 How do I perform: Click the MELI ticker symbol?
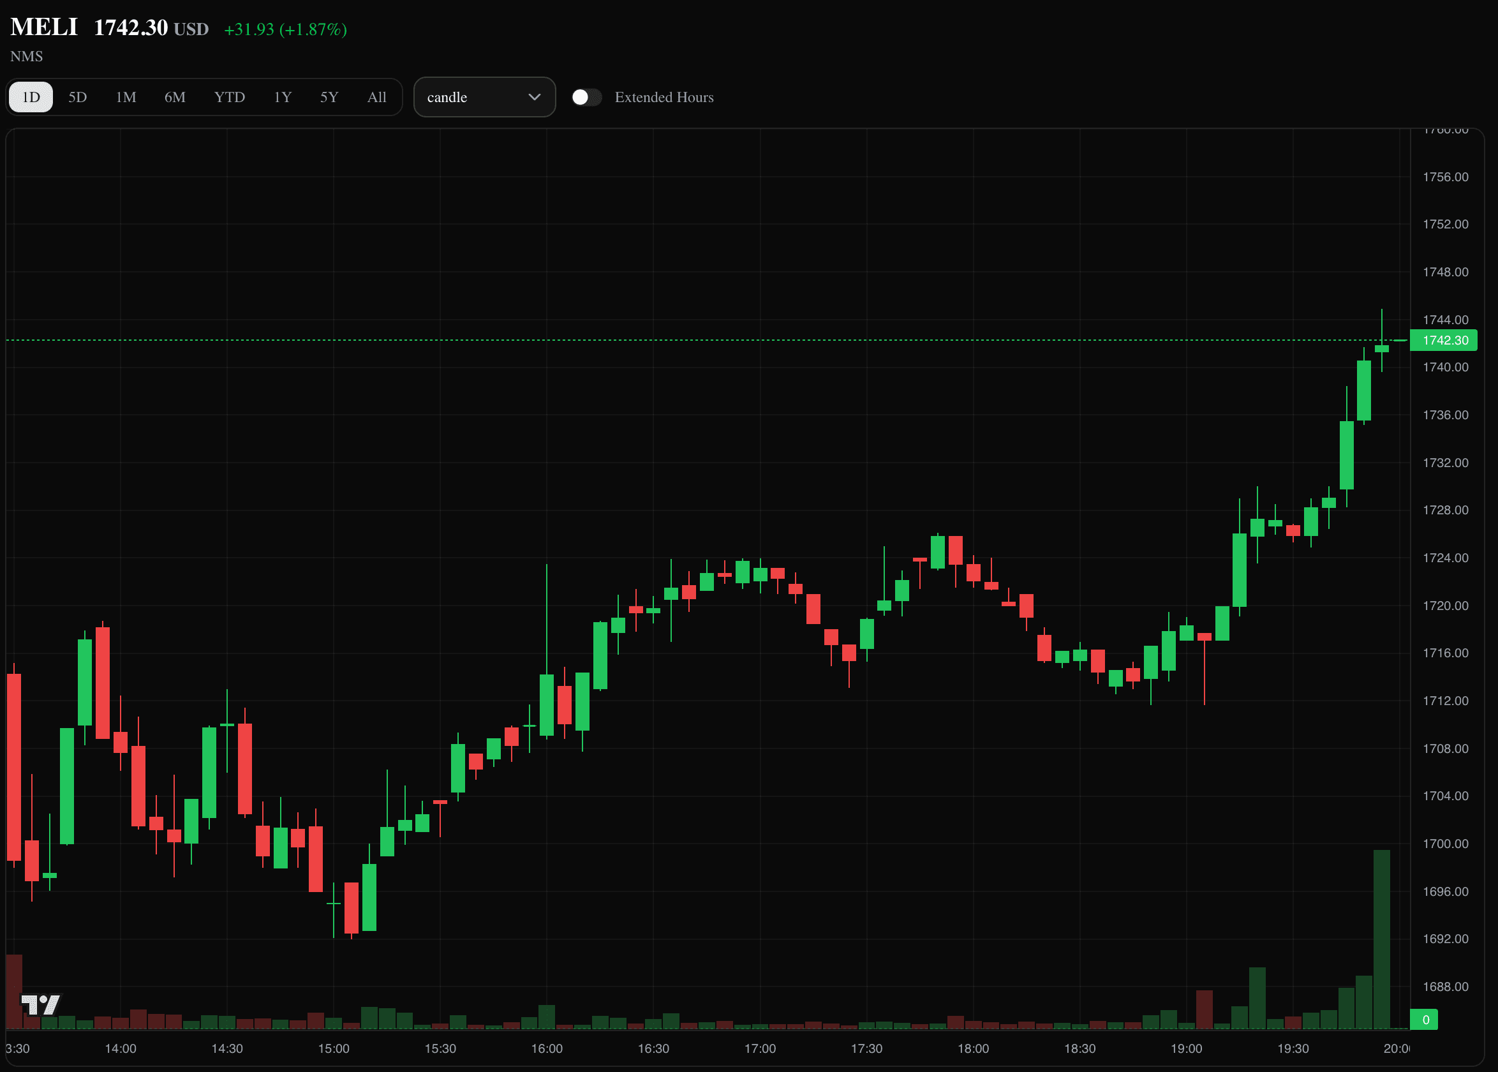(x=44, y=27)
